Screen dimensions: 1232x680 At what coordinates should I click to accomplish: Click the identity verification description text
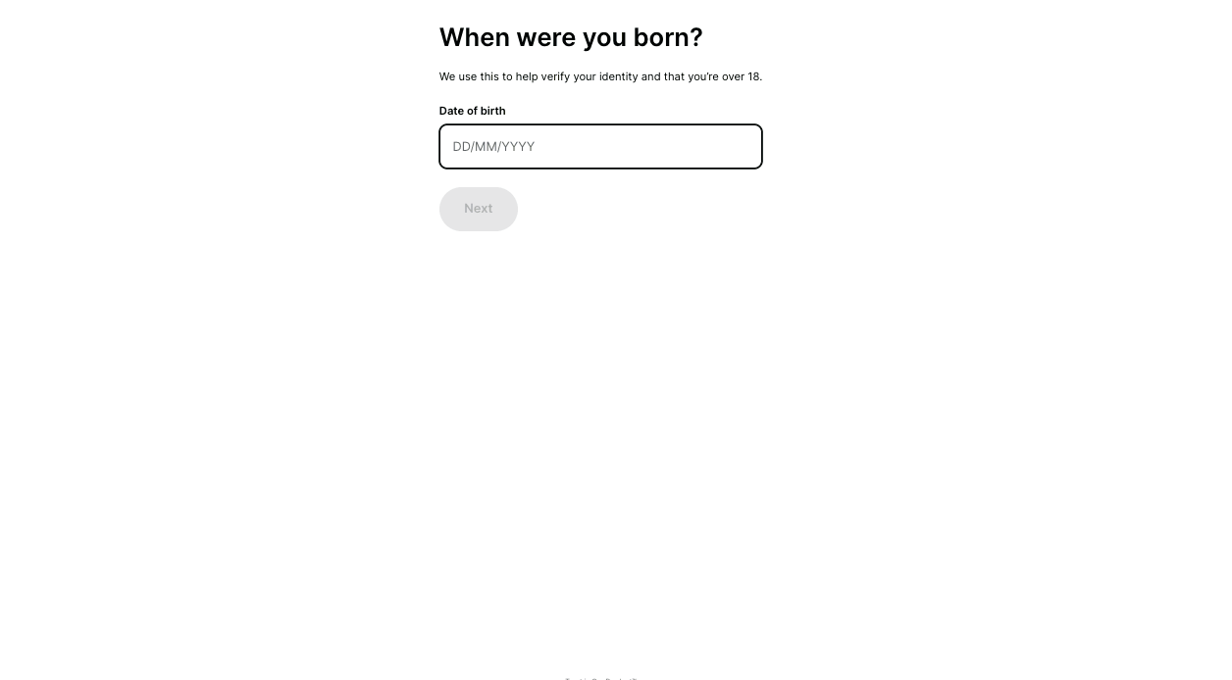600,76
